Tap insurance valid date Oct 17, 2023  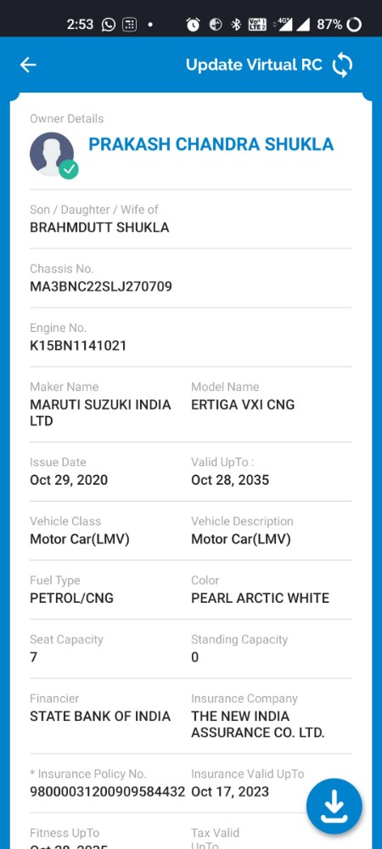pyautogui.click(x=230, y=791)
